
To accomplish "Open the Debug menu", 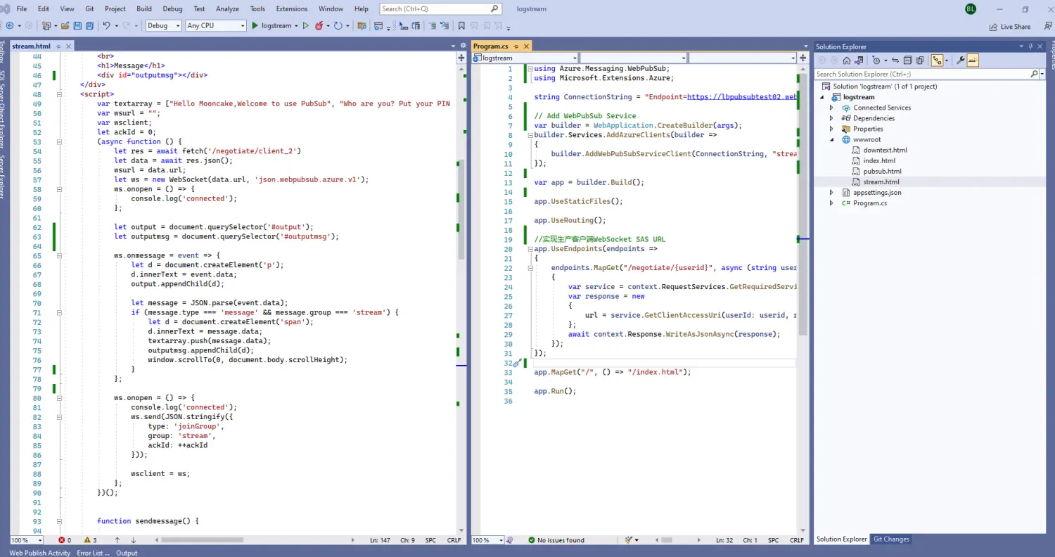I will point(172,9).
